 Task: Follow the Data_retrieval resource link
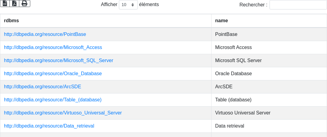click(x=49, y=126)
